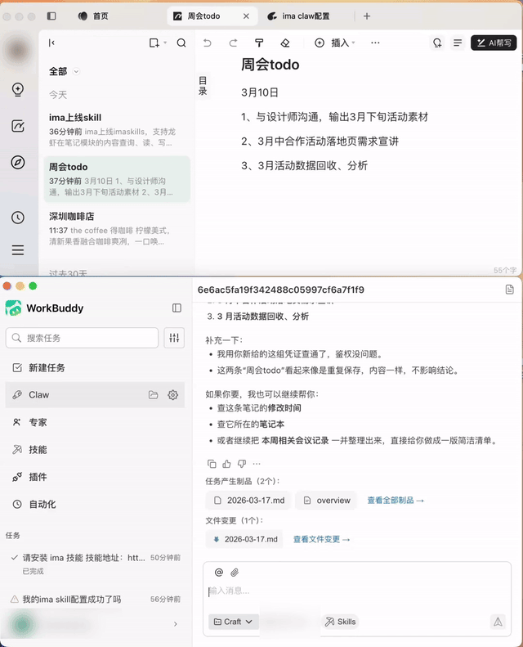Attach a file with the paperclip icon
This screenshot has width=523, height=647.
pyautogui.click(x=235, y=573)
